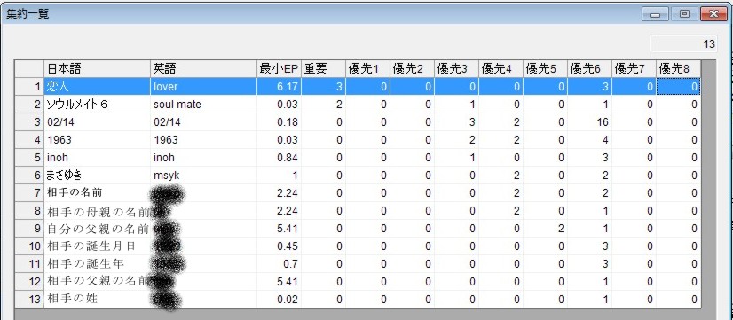Select the 0.02 最小EP value cell
This screenshot has width=733, height=320.
coord(279,300)
